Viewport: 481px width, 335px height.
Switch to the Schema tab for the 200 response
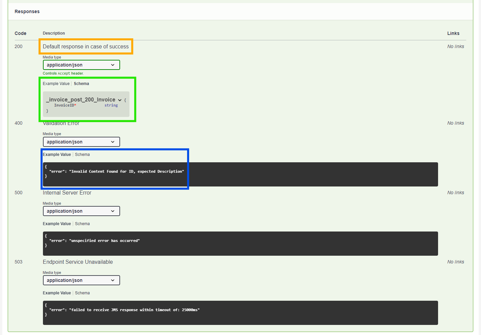pyautogui.click(x=81, y=83)
